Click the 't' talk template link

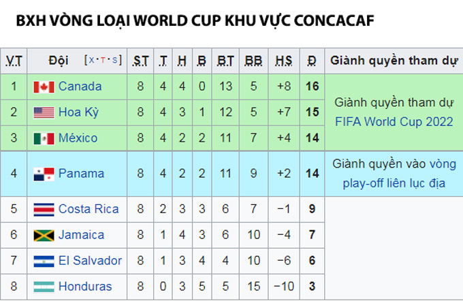[103, 60]
